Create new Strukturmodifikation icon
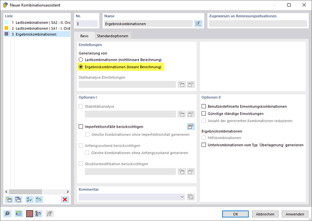The image size is (312, 221). (x=182, y=171)
